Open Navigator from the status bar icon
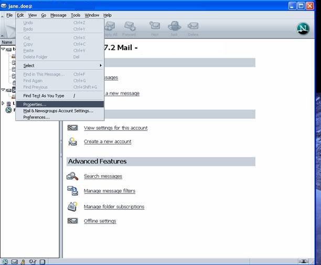 click(5, 261)
